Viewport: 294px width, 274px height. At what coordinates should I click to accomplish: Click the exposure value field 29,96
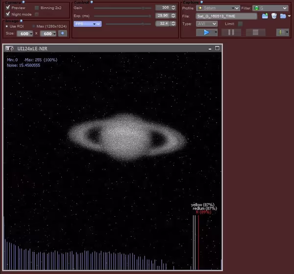point(163,16)
